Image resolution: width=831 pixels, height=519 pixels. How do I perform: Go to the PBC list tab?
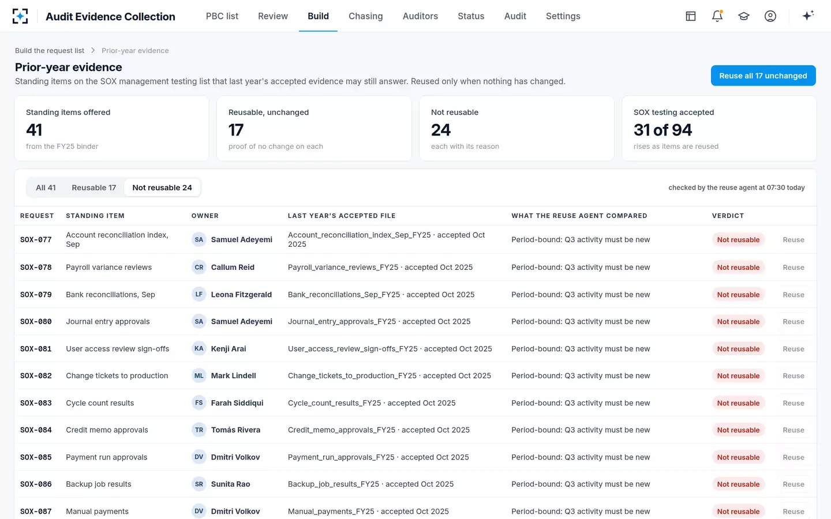pyautogui.click(x=222, y=16)
